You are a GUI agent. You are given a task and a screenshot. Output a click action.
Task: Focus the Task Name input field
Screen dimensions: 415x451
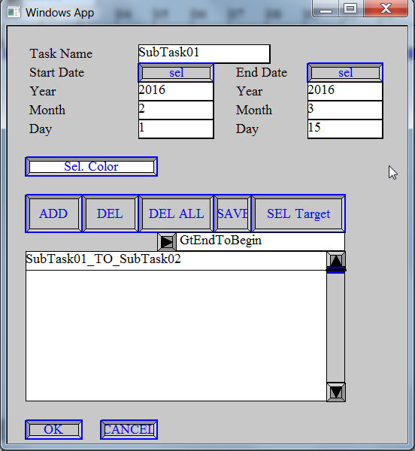(x=204, y=54)
